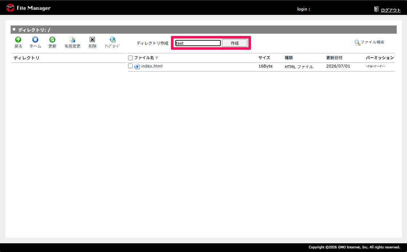Screen dimensions: 407x252
Task: Click the 2026/07/01 date cell
Action: (x=338, y=66)
